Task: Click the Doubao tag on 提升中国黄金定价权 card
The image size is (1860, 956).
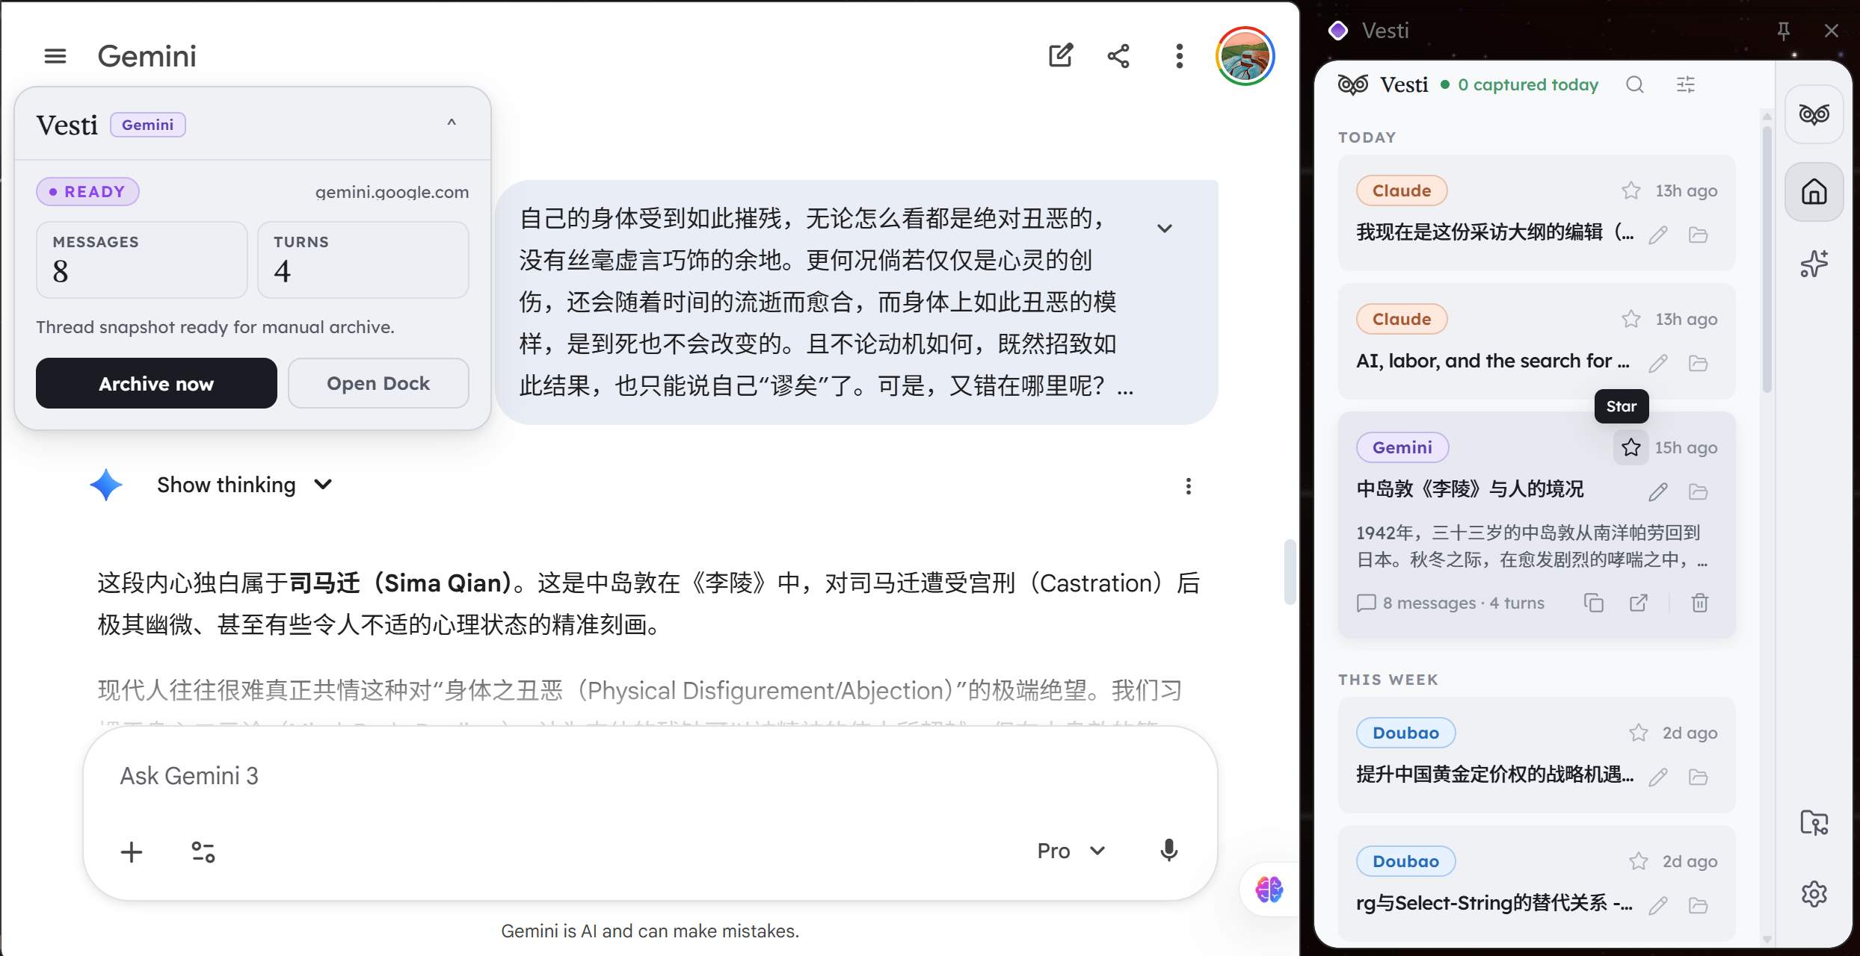Action: (x=1405, y=733)
